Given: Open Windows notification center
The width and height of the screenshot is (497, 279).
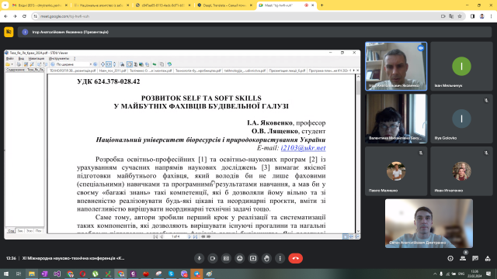Looking at the screenshot, I should tap(488, 274).
